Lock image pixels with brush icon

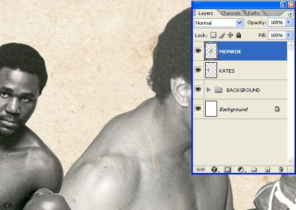click(222, 36)
